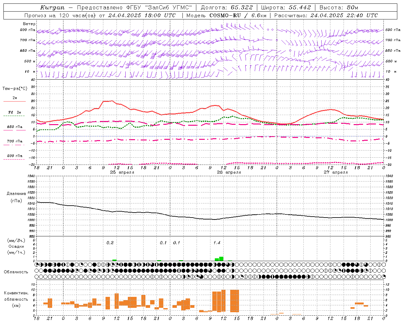
Task: Click the "Ветер" wind panel label
Action: [x=29, y=24]
